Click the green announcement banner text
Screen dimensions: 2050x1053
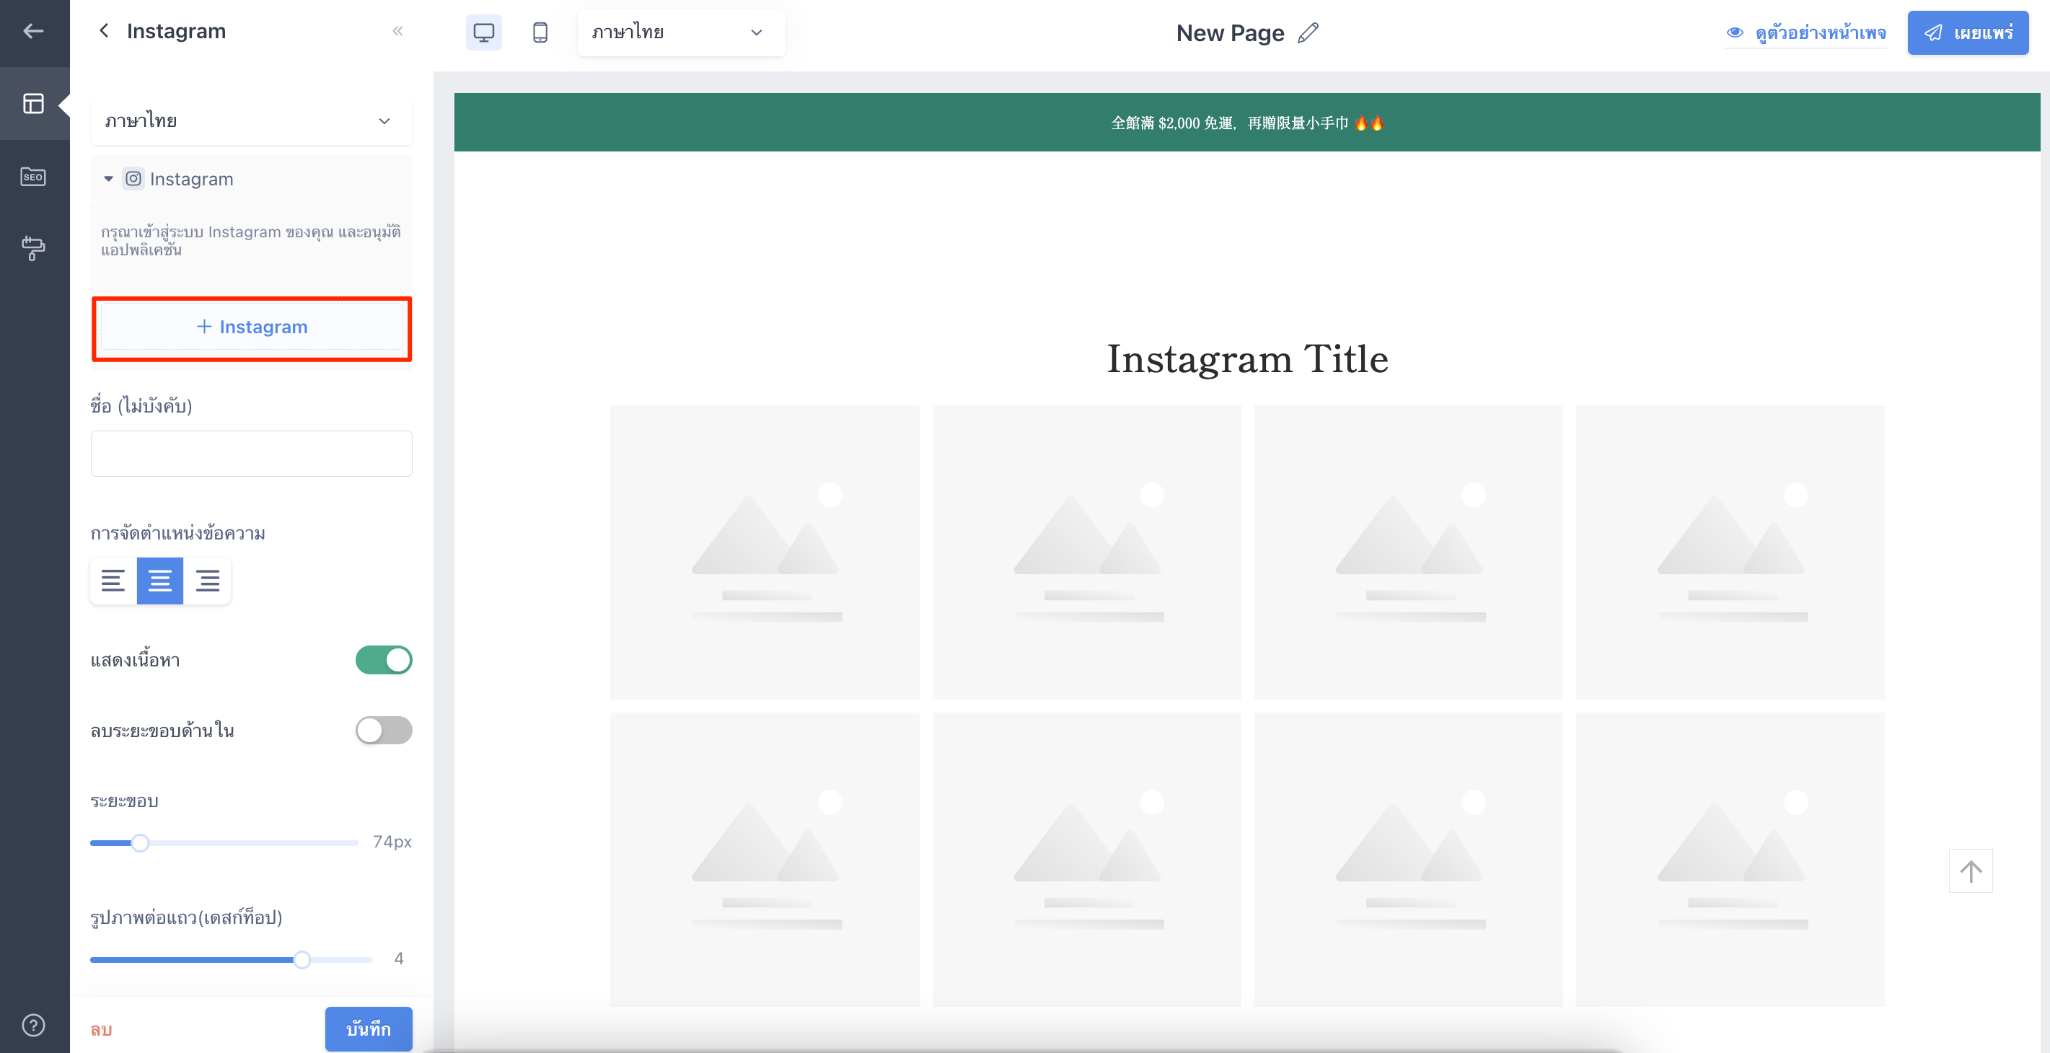1247,123
